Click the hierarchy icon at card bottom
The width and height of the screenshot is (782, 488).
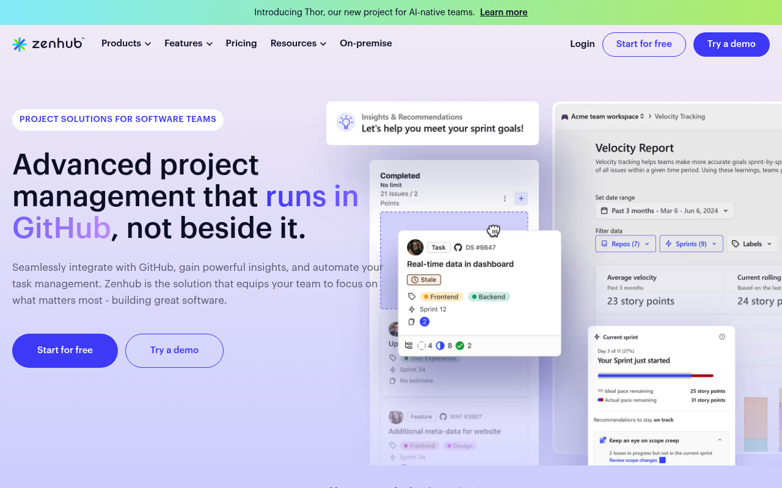pyautogui.click(x=409, y=345)
